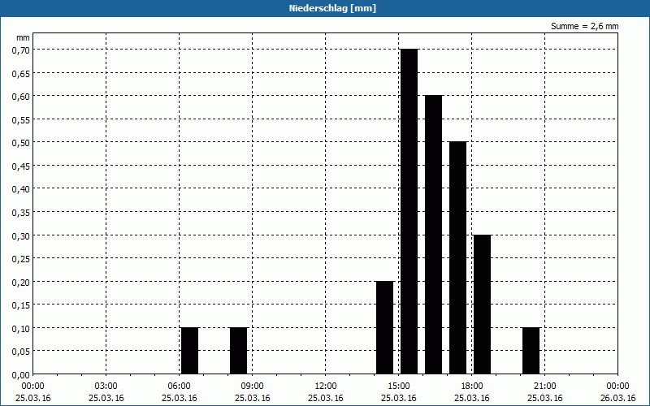
Task: Select the bar reaching 0,30 mm
Action: tap(482, 304)
